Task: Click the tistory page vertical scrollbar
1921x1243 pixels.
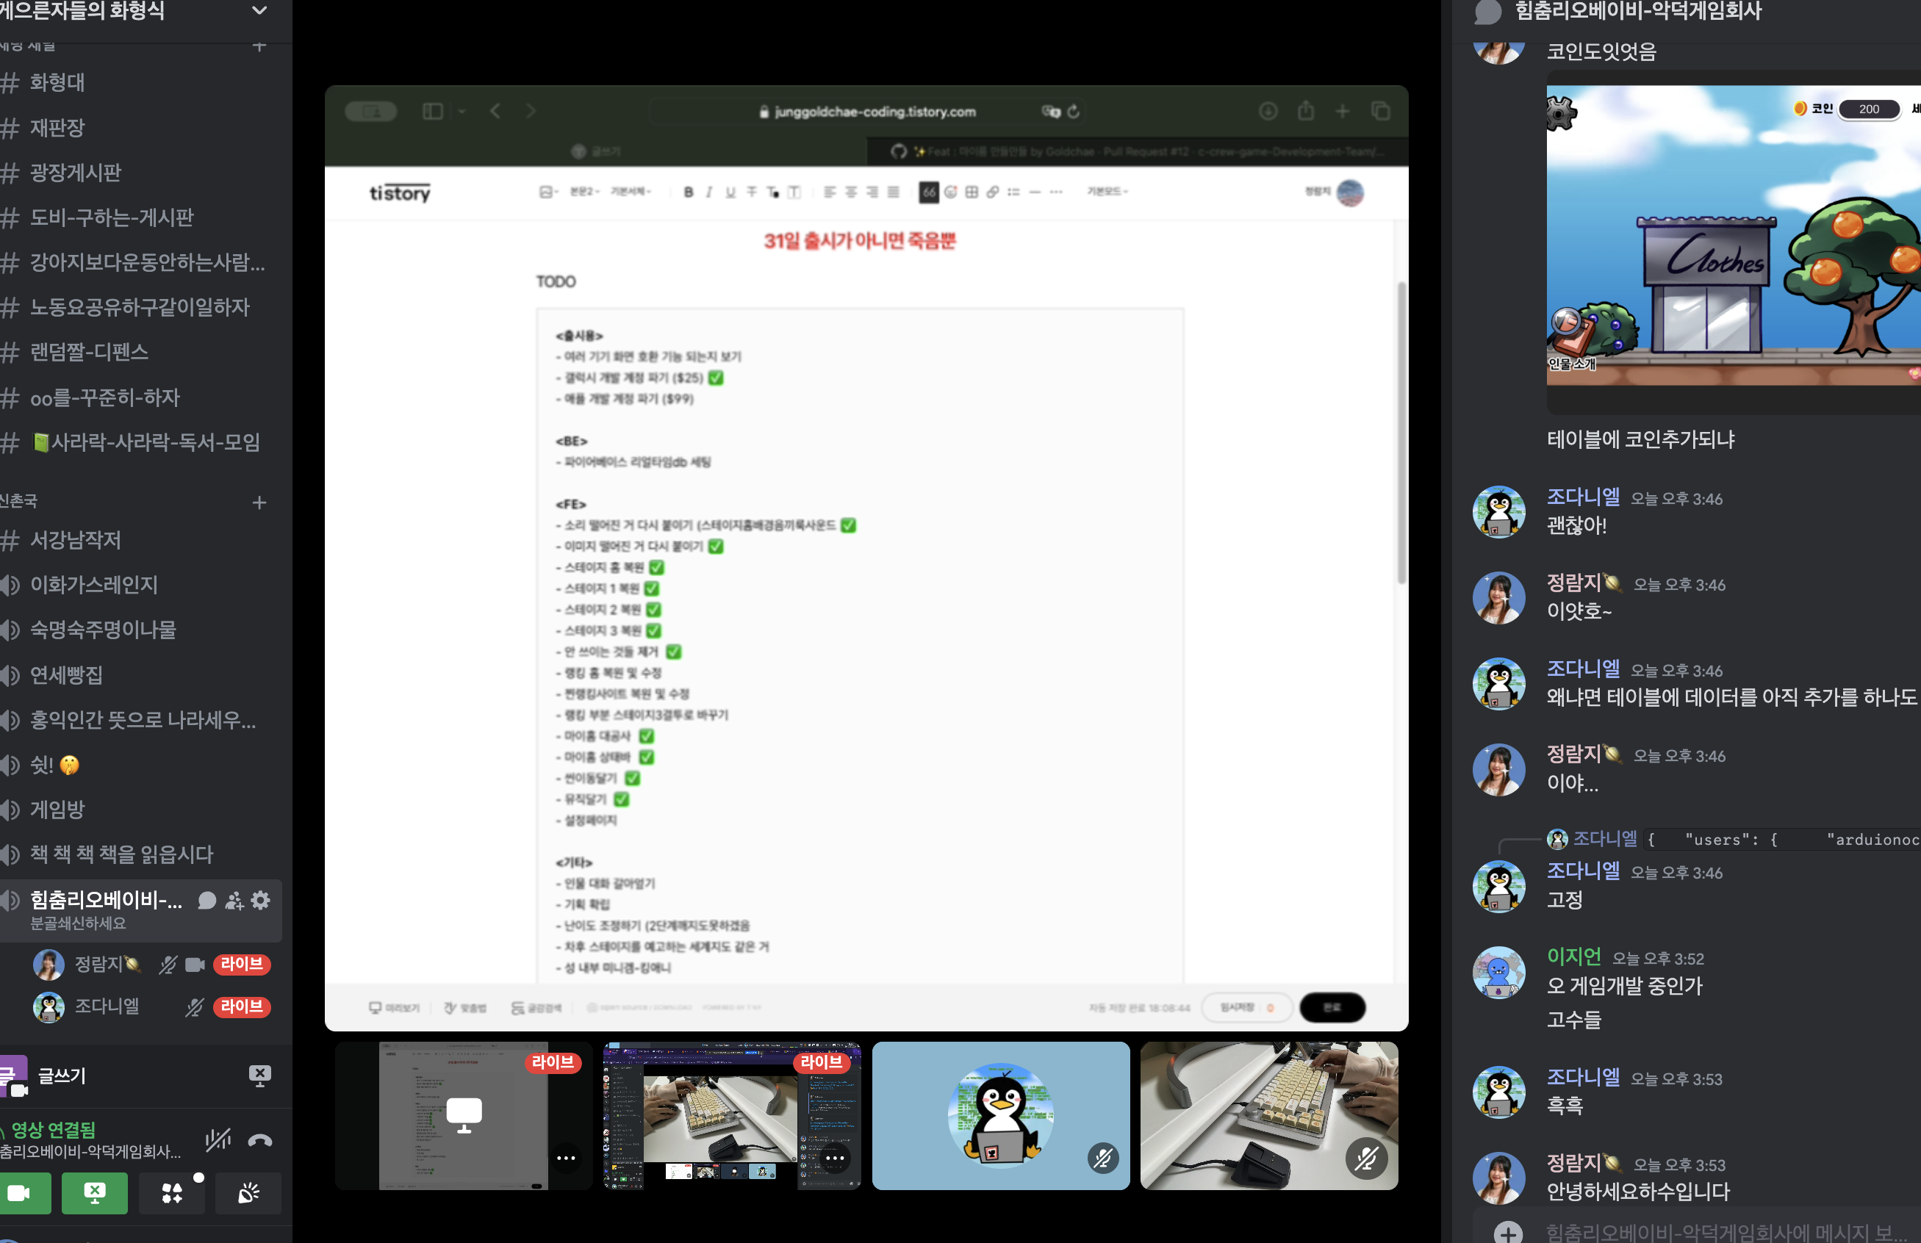Action: (1401, 433)
